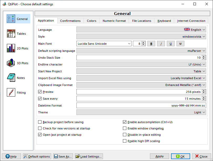The height and width of the screenshot is (161, 213).
Task: Toggle Enable autocompletion (Ctrl+U)
Action: click(x=124, y=122)
